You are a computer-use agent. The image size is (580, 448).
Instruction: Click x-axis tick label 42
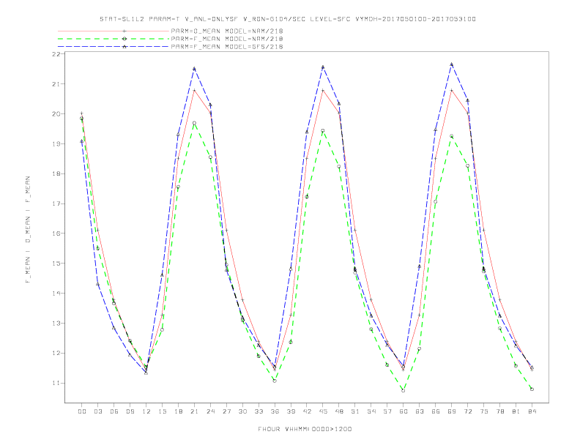[x=307, y=411]
